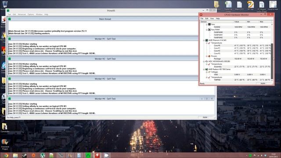
Task: Minimize the Worker #4 sub-window
Action: (x=202, y=99)
